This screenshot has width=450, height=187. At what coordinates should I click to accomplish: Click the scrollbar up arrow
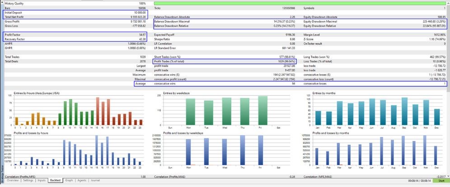448,3
